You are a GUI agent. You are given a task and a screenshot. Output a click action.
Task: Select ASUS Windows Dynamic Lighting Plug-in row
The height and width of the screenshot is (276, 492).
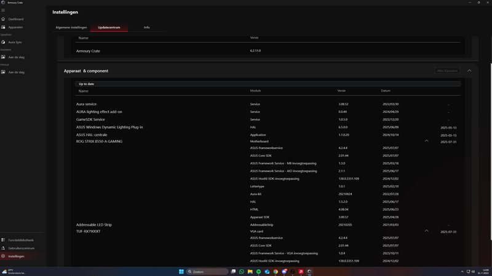tap(268, 128)
